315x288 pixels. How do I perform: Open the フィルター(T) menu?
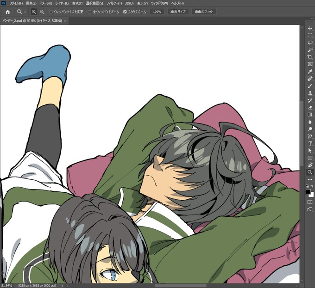pyautogui.click(x=114, y=3)
